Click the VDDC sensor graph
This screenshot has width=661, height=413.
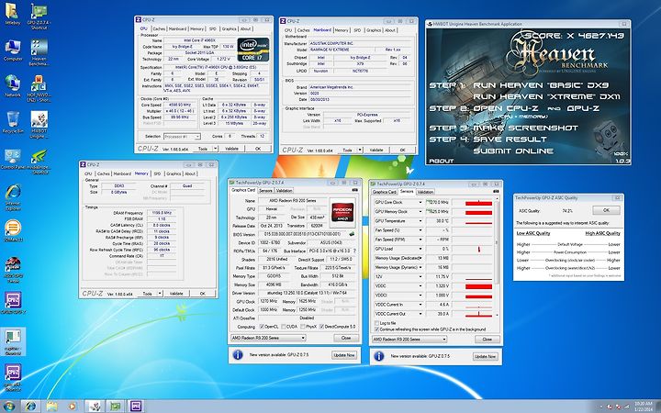point(472,285)
